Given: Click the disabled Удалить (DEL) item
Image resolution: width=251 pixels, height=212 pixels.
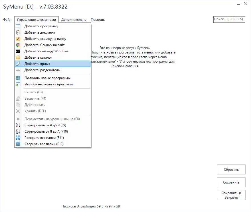Looking at the screenshot, I should click(53, 111).
